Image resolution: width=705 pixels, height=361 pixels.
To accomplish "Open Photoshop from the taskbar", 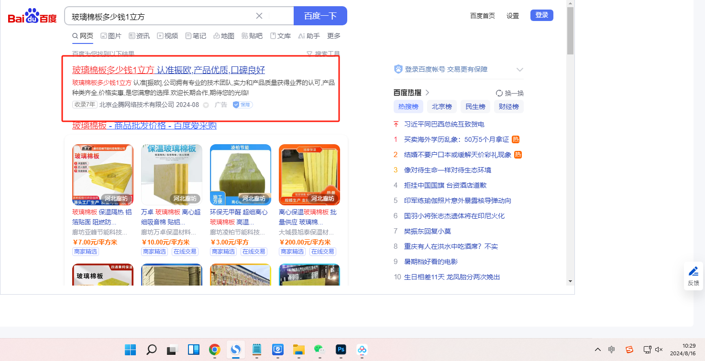I will point(341,350).
